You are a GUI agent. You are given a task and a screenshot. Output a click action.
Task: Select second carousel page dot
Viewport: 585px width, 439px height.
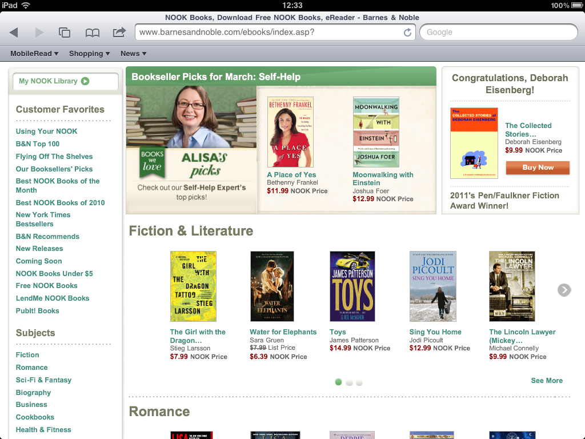point(349,382)
